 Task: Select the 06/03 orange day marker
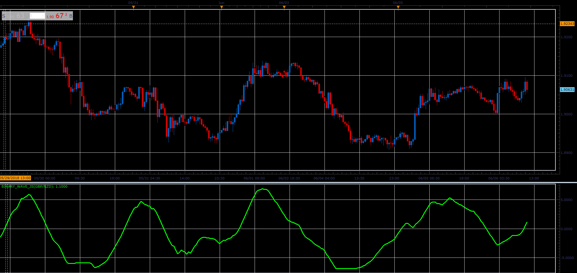point(284,7)
